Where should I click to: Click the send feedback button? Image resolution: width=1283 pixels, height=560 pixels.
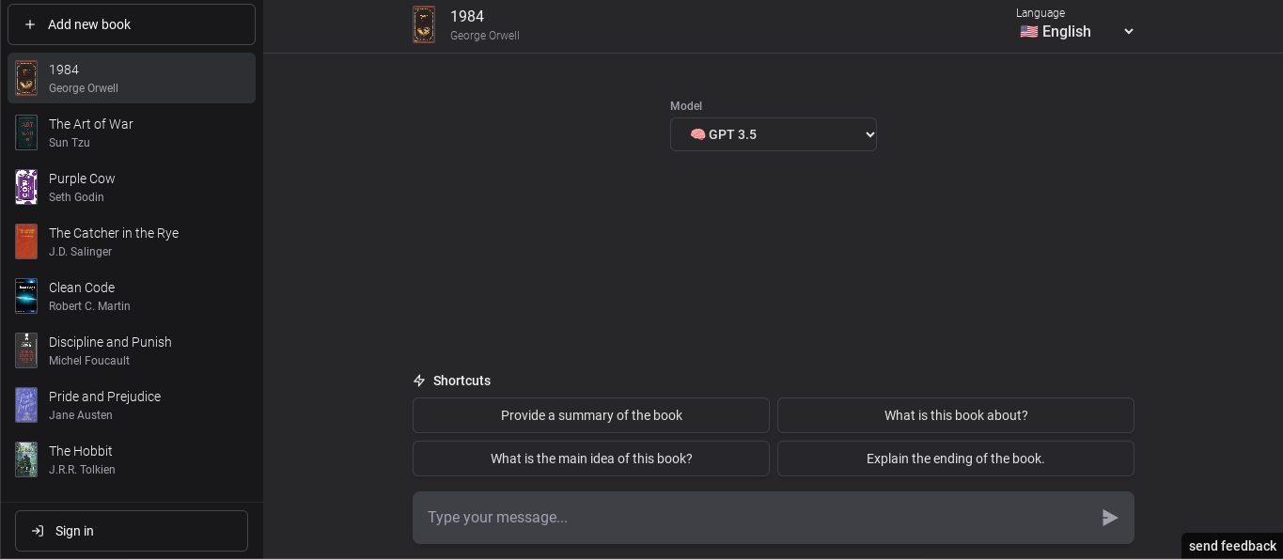(1231, 546)
